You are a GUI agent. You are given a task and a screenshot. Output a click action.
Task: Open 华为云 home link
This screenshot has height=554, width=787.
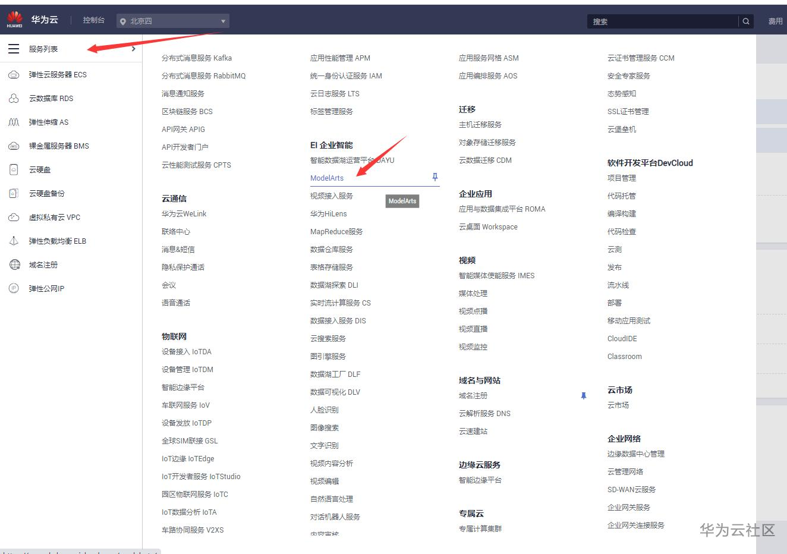[45, 20]
